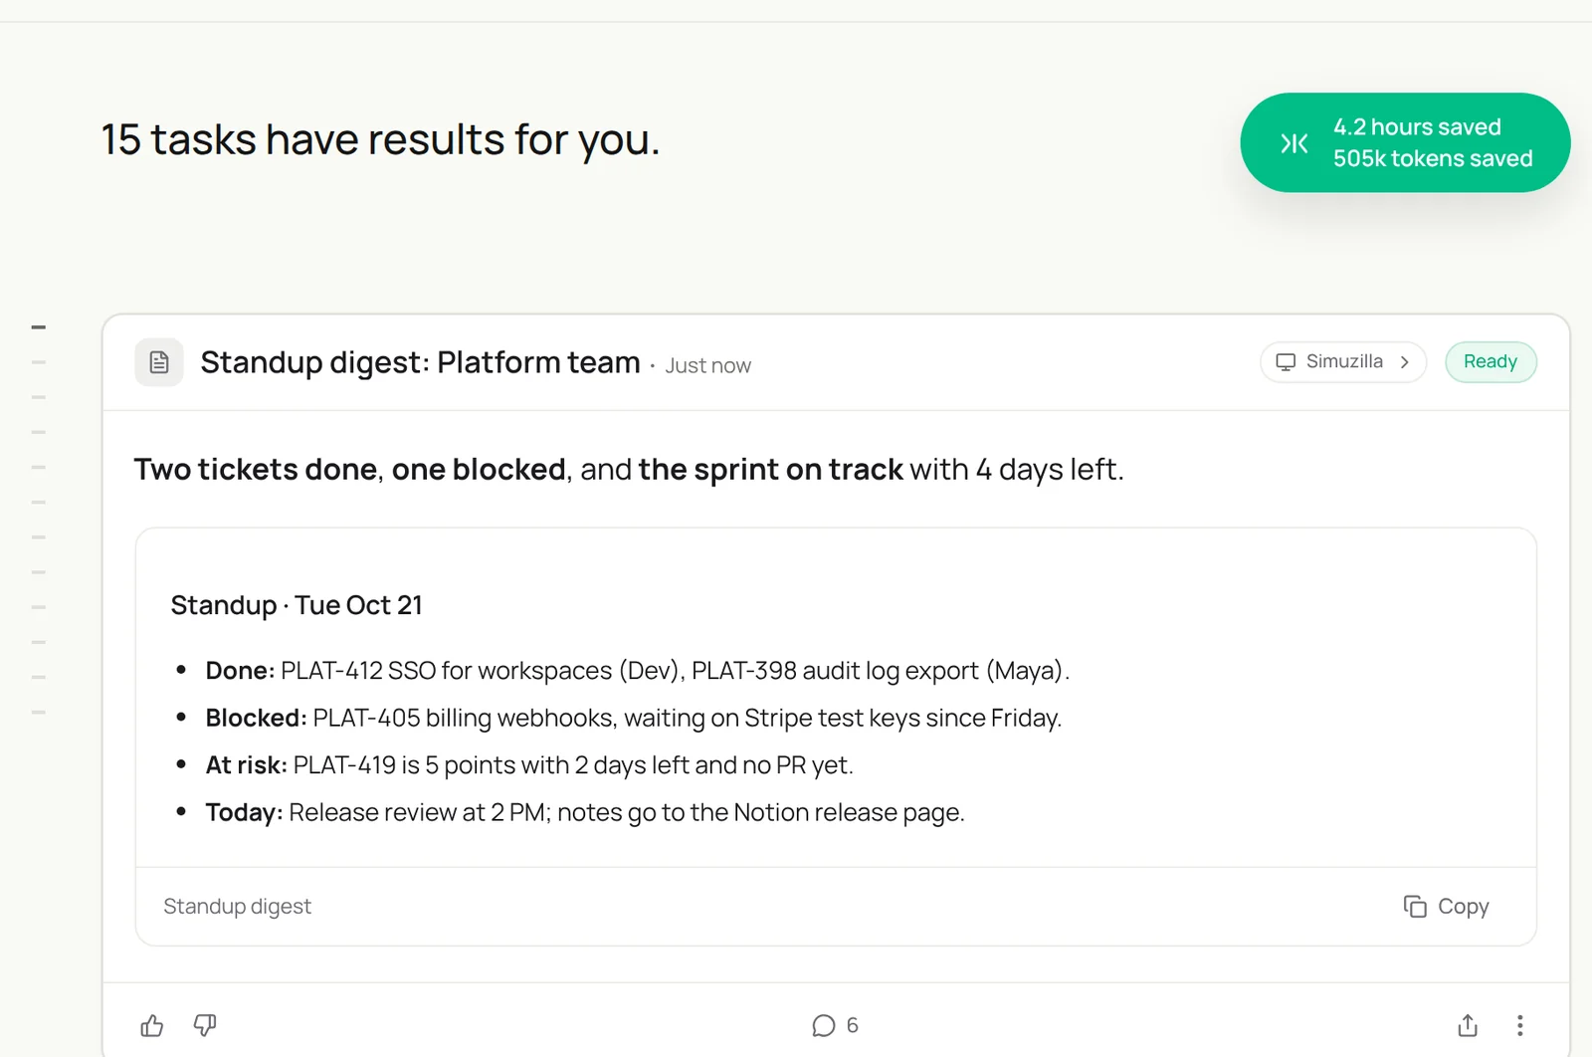Screen dimensions: 1592x1057
Task: Click the '505k tokens saved' text
Action: coord(1433,158)
